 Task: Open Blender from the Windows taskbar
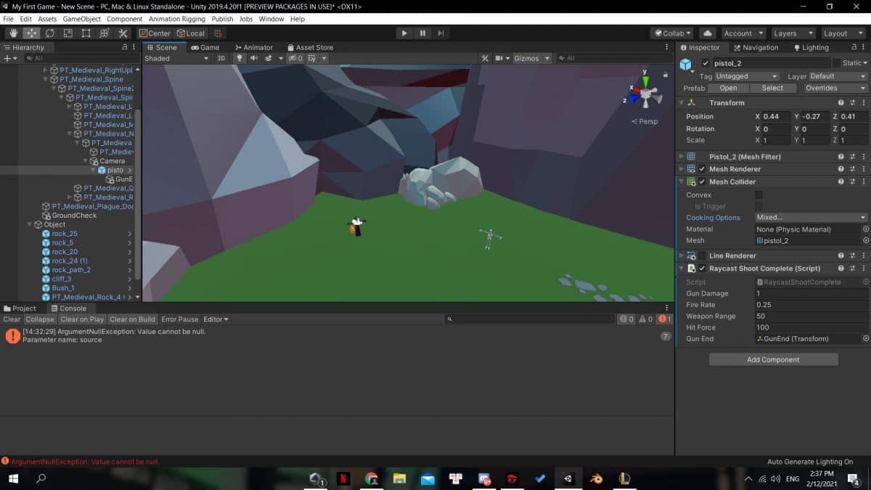coord(596,479)
